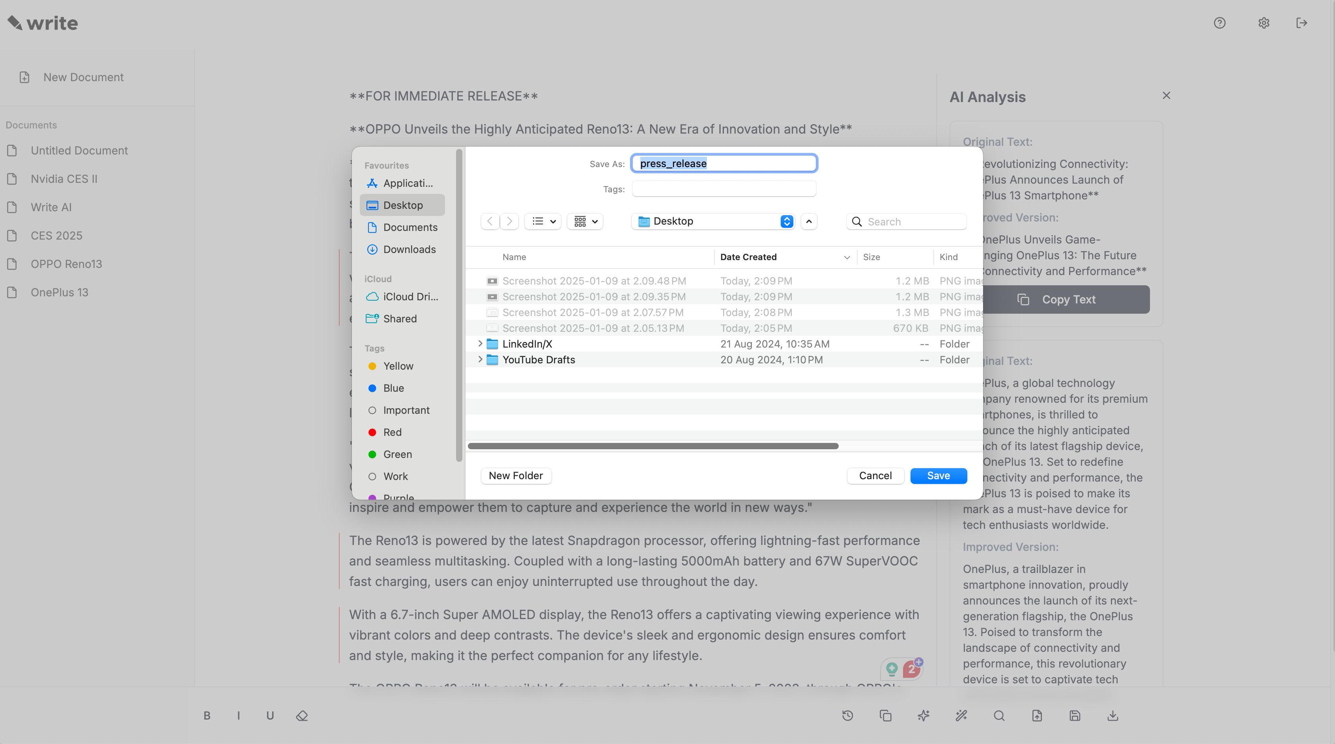Open version history clock icon
Viewport: 1335px width, 744px height.
click(x=848, y=716)
